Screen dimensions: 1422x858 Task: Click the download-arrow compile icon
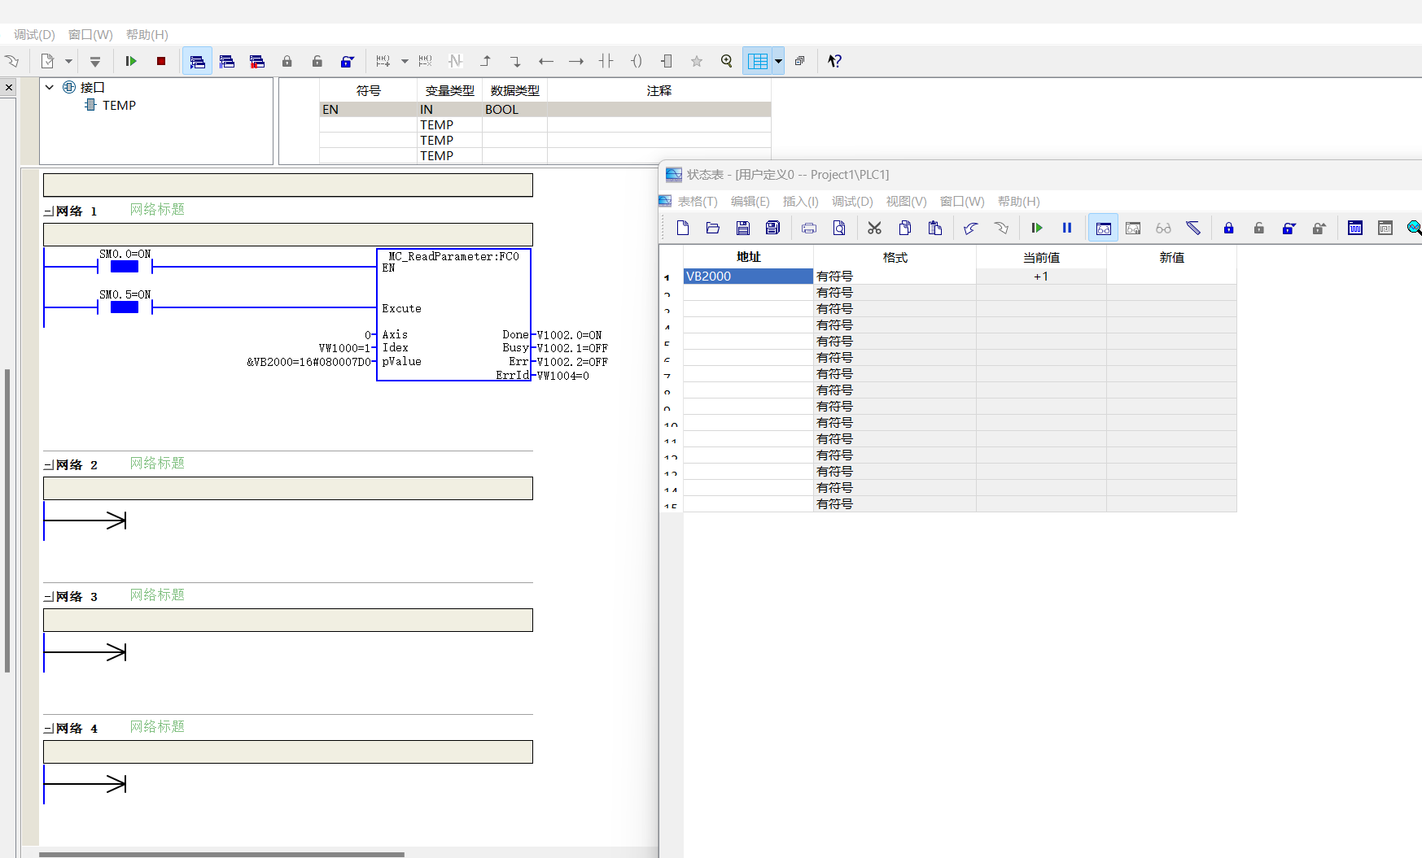point(95,61)
